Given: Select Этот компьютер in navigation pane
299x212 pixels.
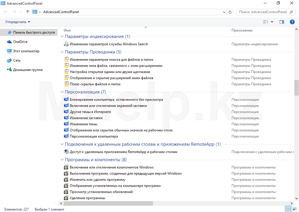Looking at the screenshot, I should point(26,51).
